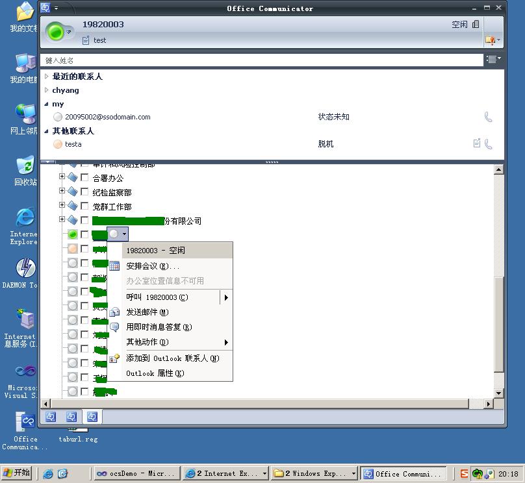Image resolution: width=525 pixels, height=483 pixels.
Task: Collapse the my contact group
Action: 47,104
